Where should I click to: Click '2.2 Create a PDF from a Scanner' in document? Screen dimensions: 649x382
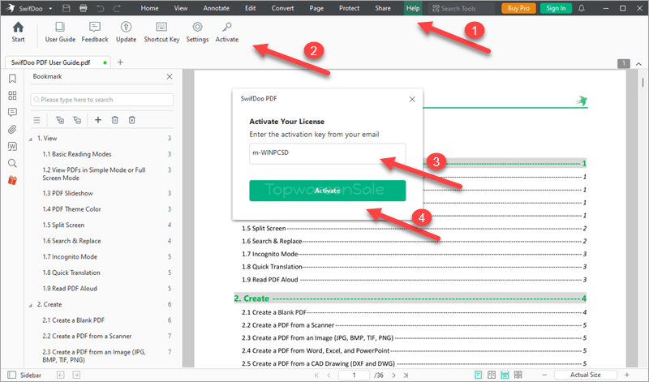coord(288,325)
